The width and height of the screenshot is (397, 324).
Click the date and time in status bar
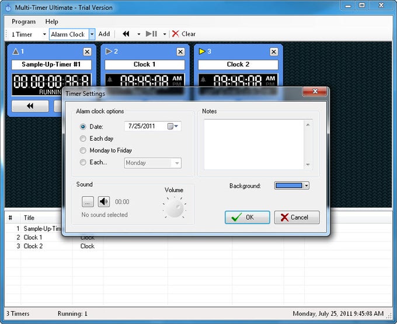pos(338,313)
